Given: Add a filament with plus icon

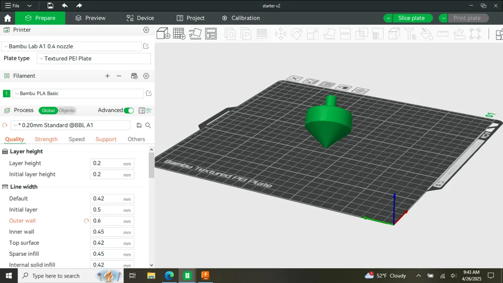Looking at the screenshot, I should click(108, 76).
